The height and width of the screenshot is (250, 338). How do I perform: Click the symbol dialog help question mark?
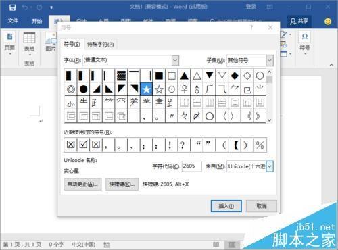point(251,28)
